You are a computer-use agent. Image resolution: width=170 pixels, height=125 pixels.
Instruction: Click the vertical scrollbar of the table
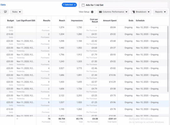(168, 59)
